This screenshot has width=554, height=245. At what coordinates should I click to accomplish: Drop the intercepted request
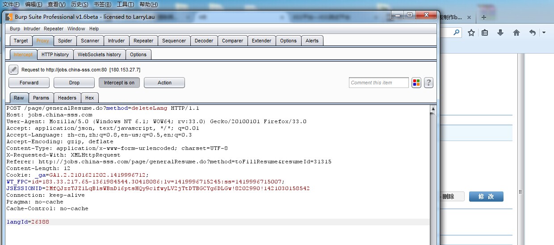click(74, 83)
